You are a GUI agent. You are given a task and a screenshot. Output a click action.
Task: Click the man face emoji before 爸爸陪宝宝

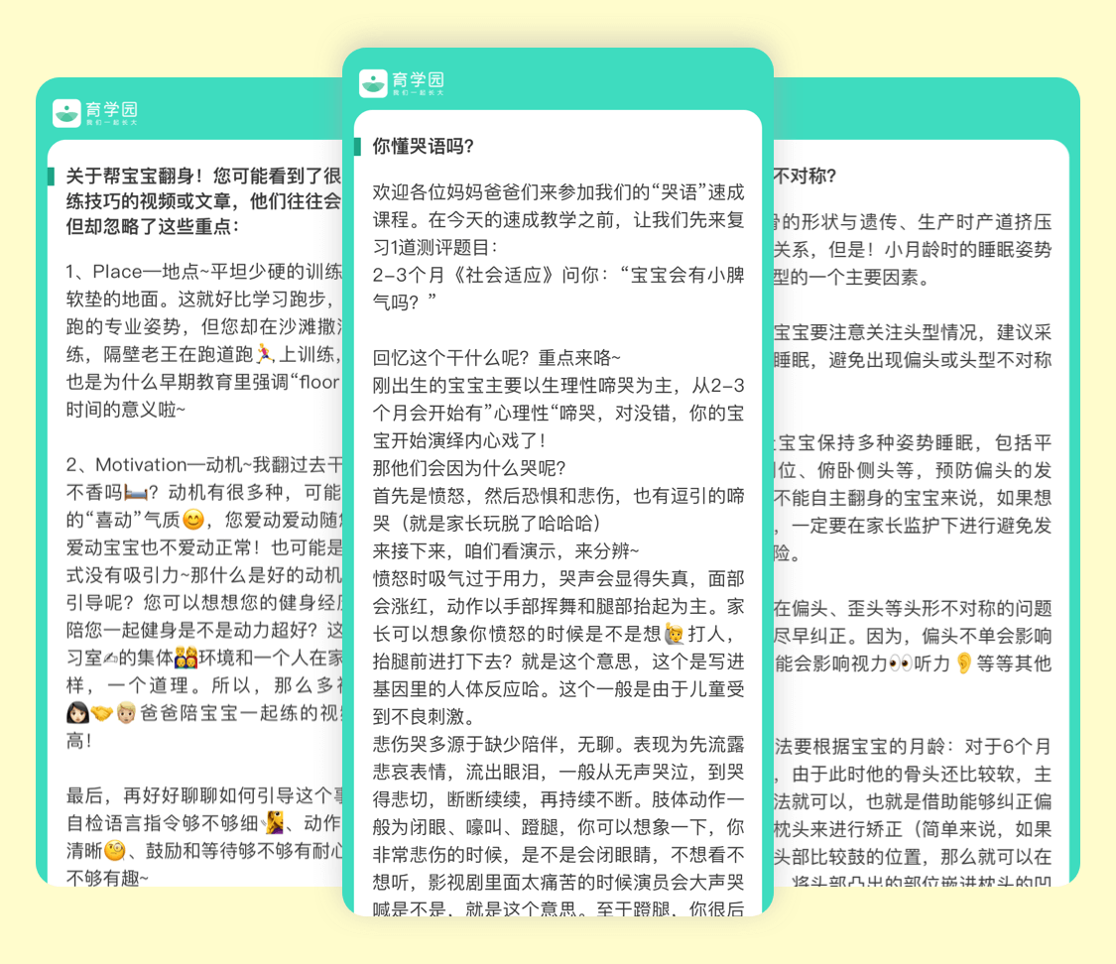[x=126, y=712]
